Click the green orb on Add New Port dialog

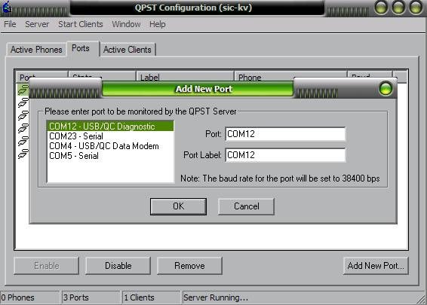(386, 88)
